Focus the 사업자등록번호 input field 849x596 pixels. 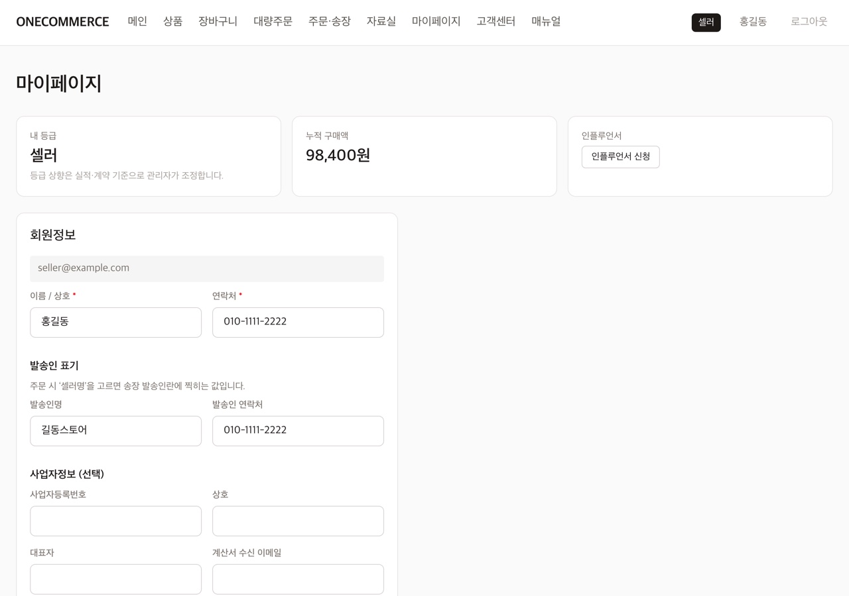point(115,521)
